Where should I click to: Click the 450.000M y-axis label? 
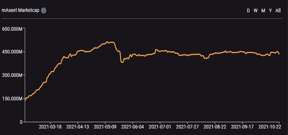[12, 52]
